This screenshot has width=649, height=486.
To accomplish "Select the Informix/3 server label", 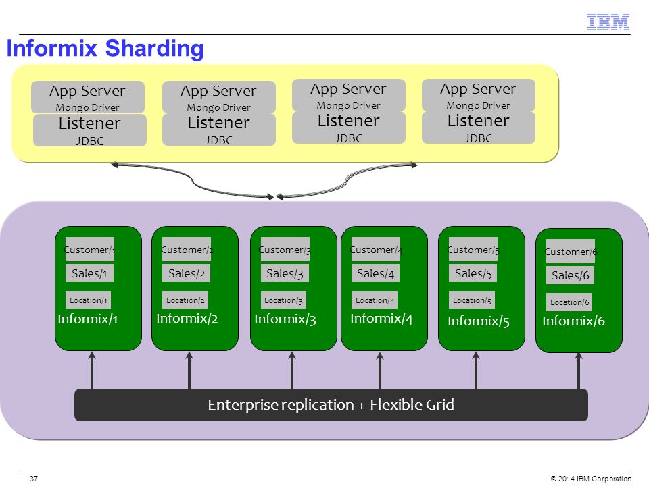I will (x=285, y=319).
